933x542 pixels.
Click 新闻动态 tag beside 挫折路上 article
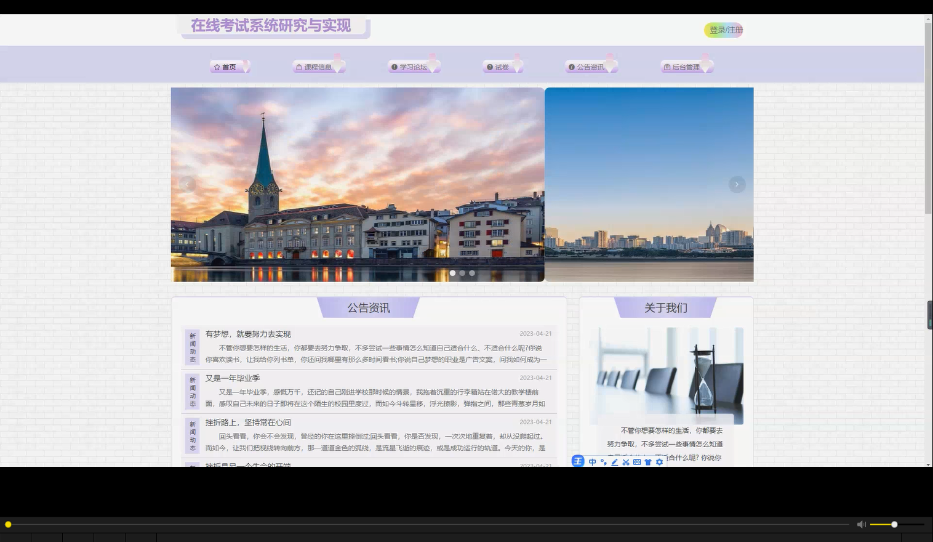click(x=193, y=436)
